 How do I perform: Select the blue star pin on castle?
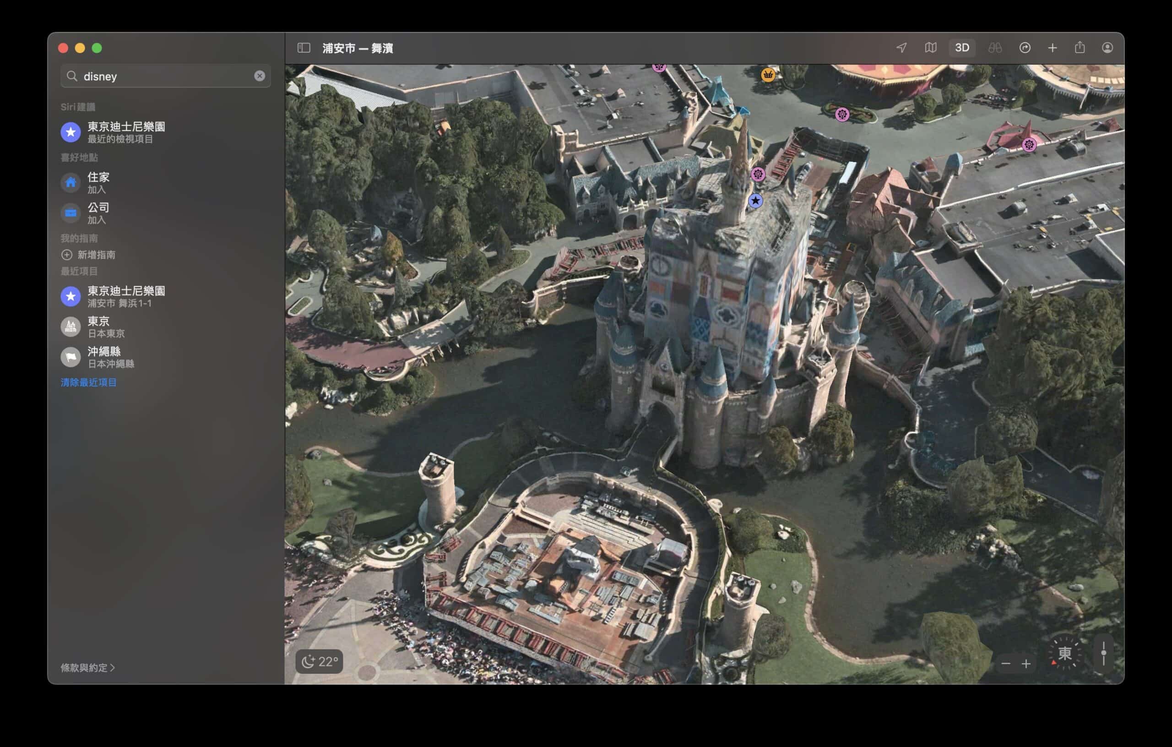point(755,200)
